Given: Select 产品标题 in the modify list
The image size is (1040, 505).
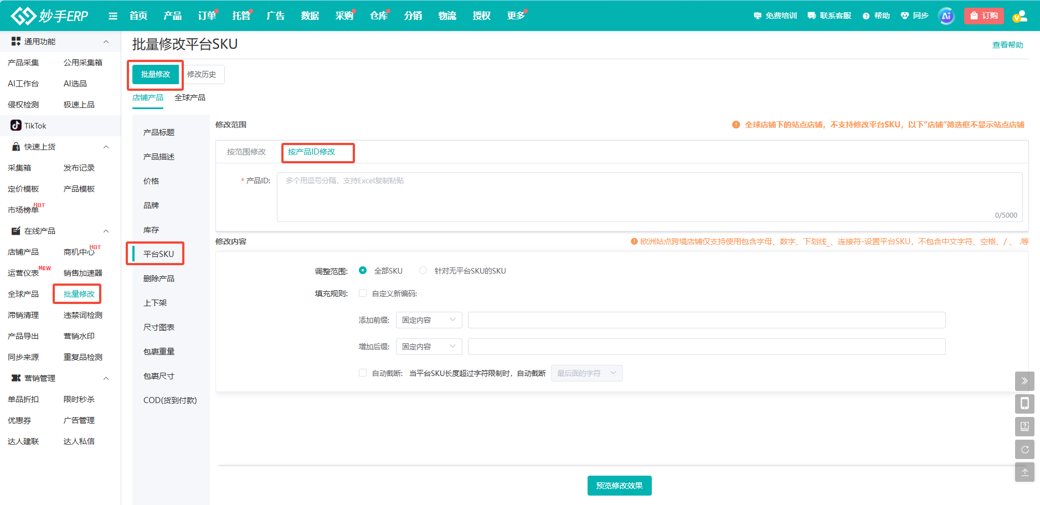Looking at the screenshot, I should tap(159, 132).
